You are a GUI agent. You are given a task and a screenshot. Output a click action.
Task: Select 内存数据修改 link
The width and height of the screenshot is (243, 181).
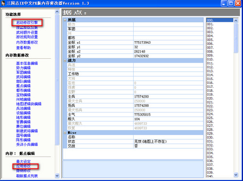coord(27,42)
